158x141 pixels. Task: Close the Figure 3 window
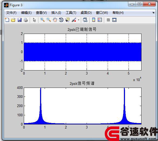tap(149, 4)
